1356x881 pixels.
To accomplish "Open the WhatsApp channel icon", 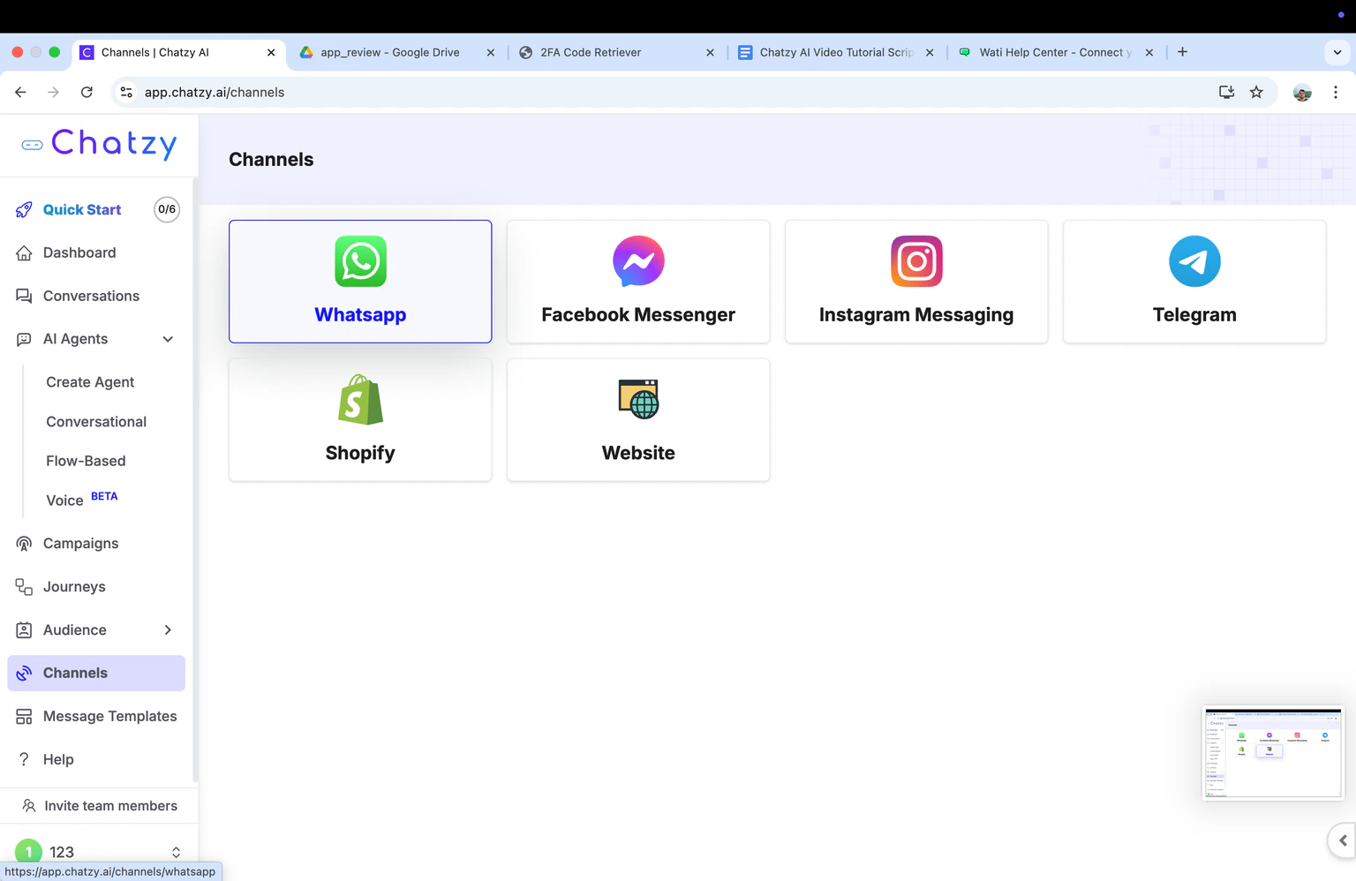I will (x=360, y=261).
